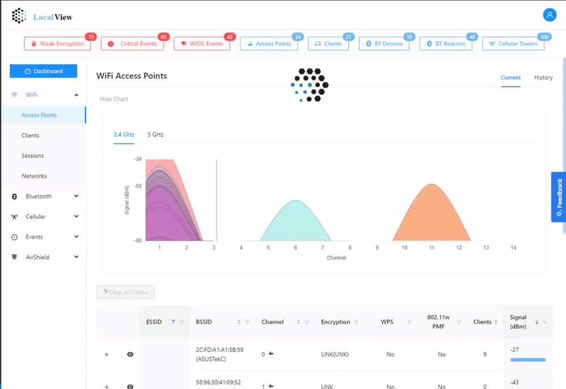Filter the ESSID column

[x=182, y=322]
